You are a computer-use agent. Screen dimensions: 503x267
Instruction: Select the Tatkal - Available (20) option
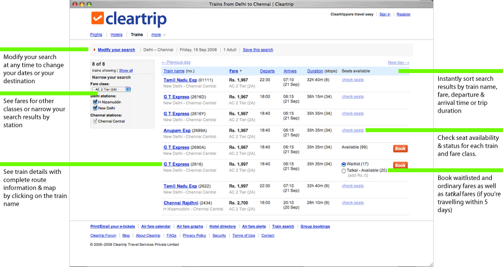344,171
